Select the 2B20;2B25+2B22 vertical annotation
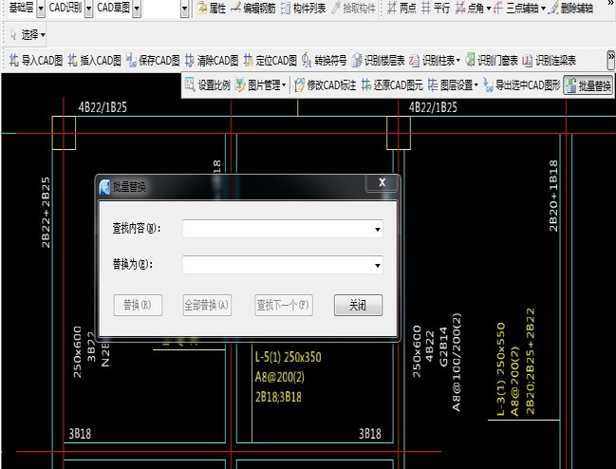The width and height of the screenshot is (616, 469). pos(531,362)
